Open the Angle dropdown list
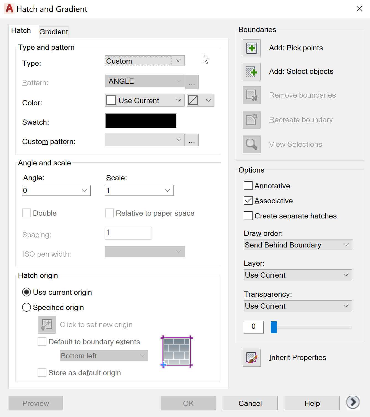This screenshot has height=417, width=370. (x=85, y=191)
